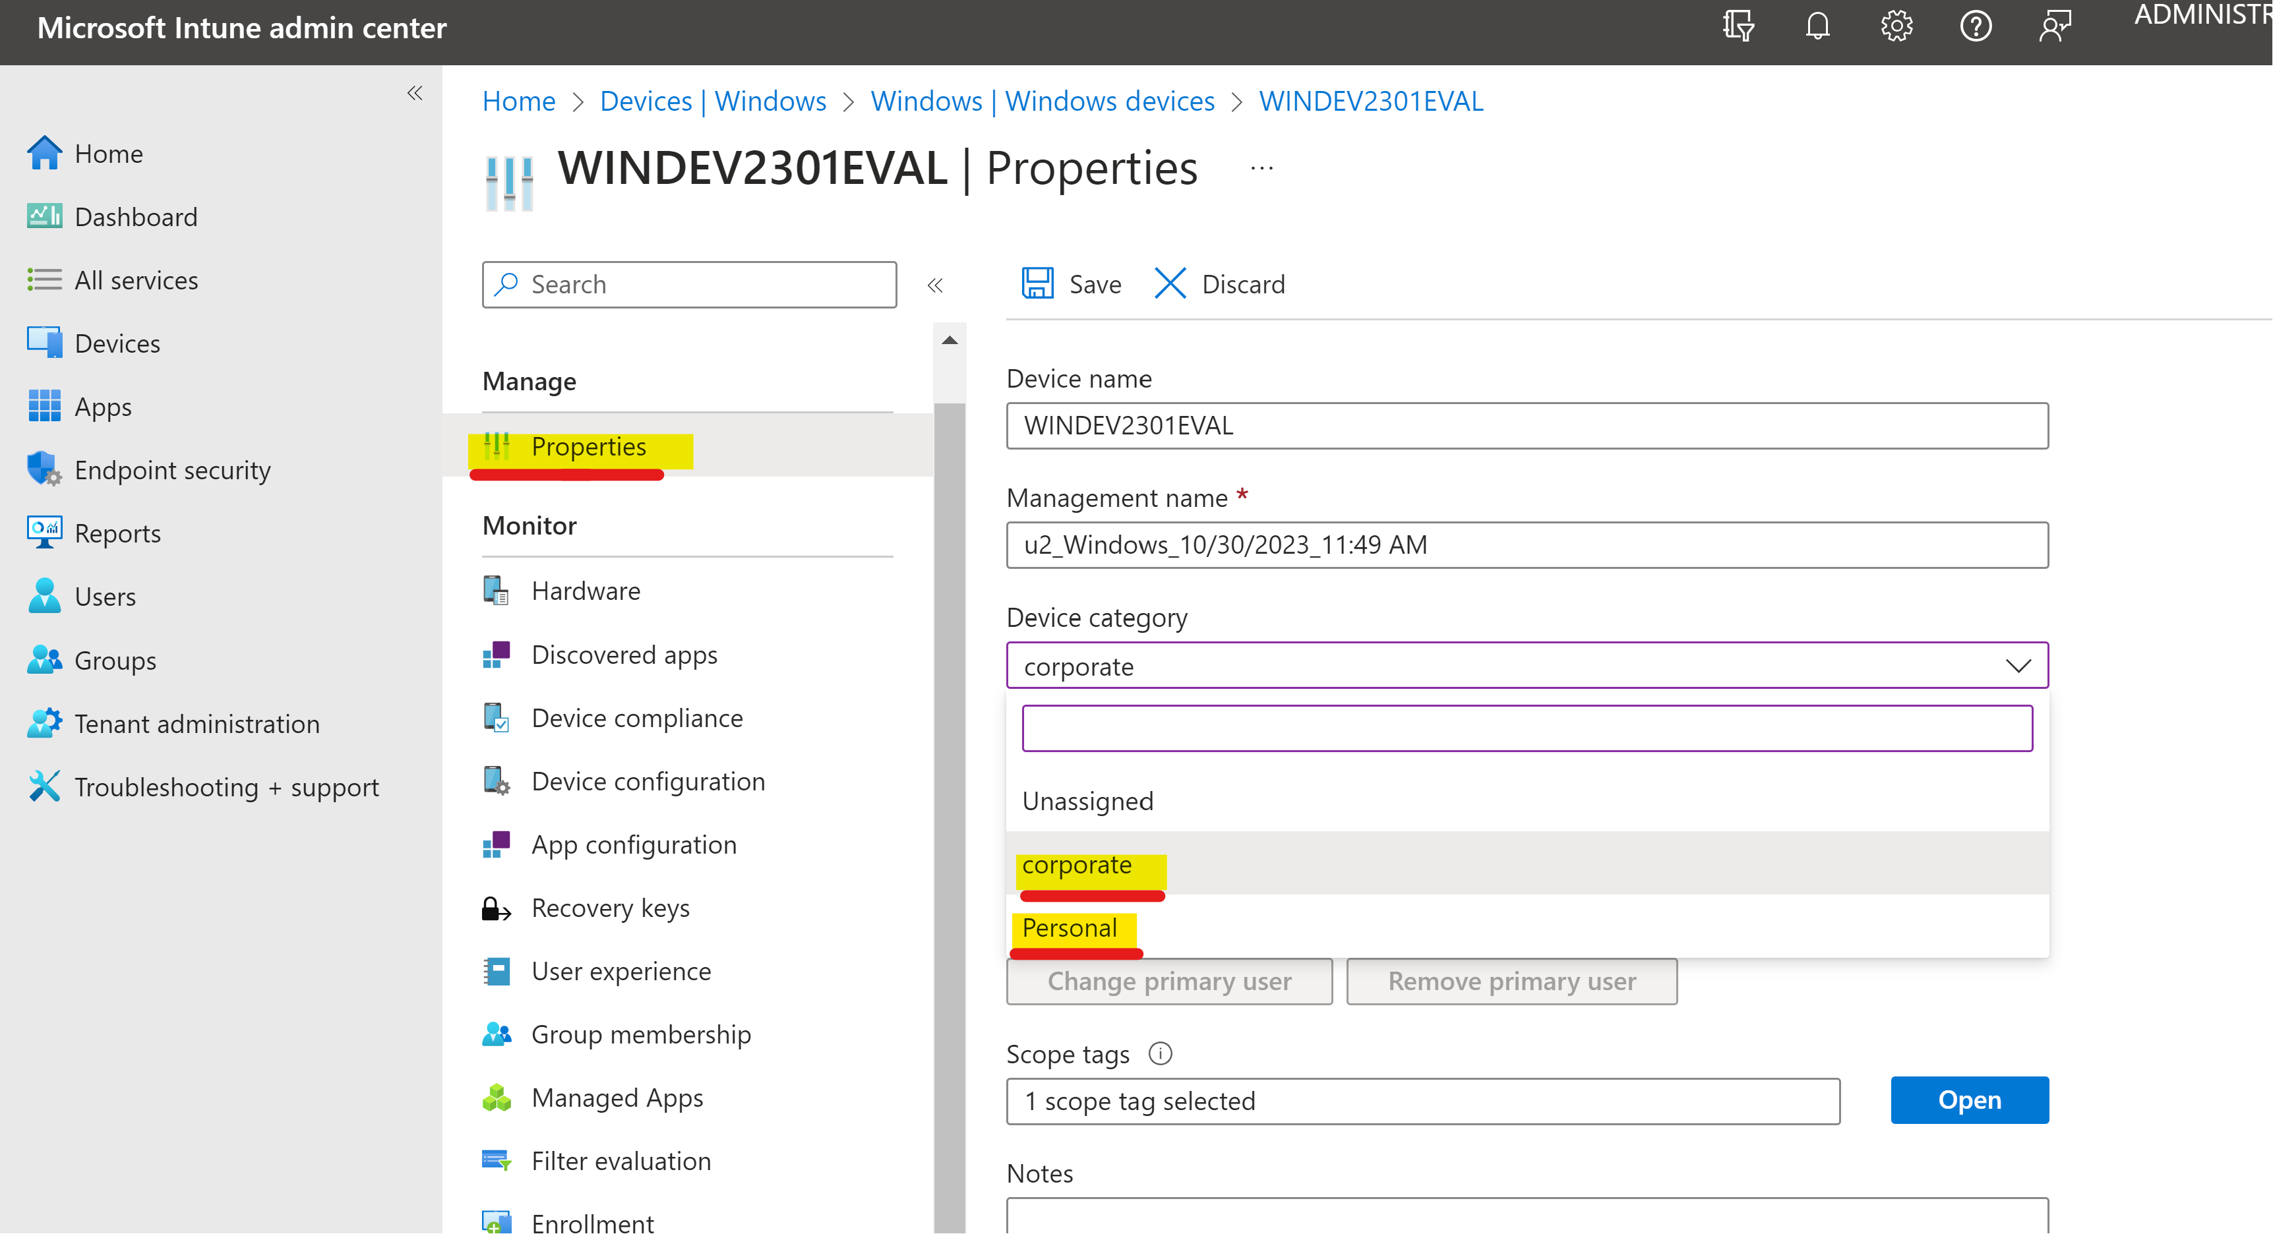Click the resource menu Search box
This screenshot has height=1234, width=2273.
689,284
